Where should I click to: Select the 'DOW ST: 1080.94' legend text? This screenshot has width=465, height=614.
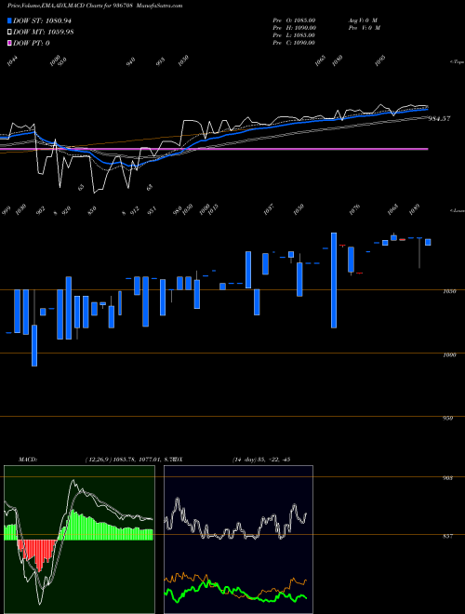(x=42, y=20)
